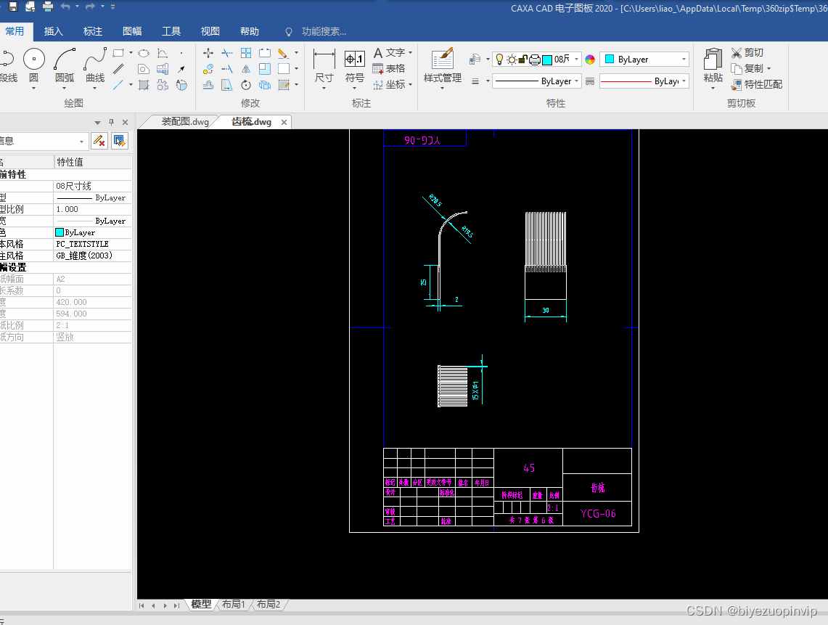The width and height of the screenshot is (828, 625).
Task: Click the function search (功能搜索) box
Action: point(324,32)
